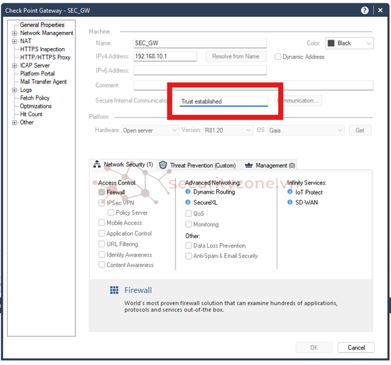Click the Trust established status field
391x365 pixels.
coord(224,101)
